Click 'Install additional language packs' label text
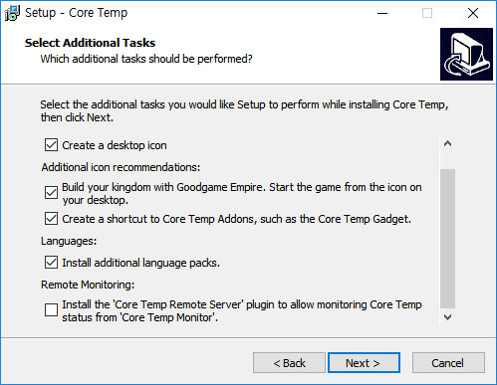This screenshot has height=385, width=497. pyautogui.click(x=140, y=263)
